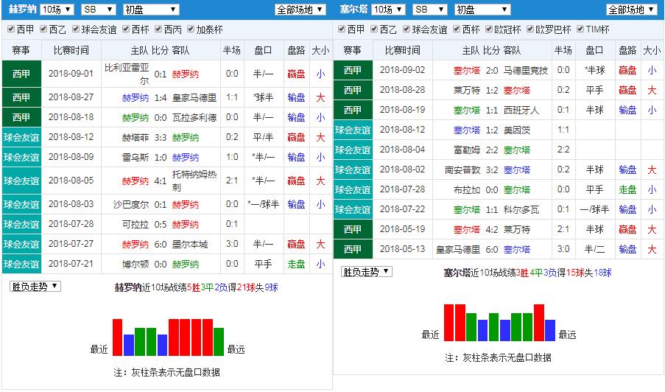Click last blue bar in 塞尔塔 chart
This screenshot has height=392, width=665.
tap(550, 331)
